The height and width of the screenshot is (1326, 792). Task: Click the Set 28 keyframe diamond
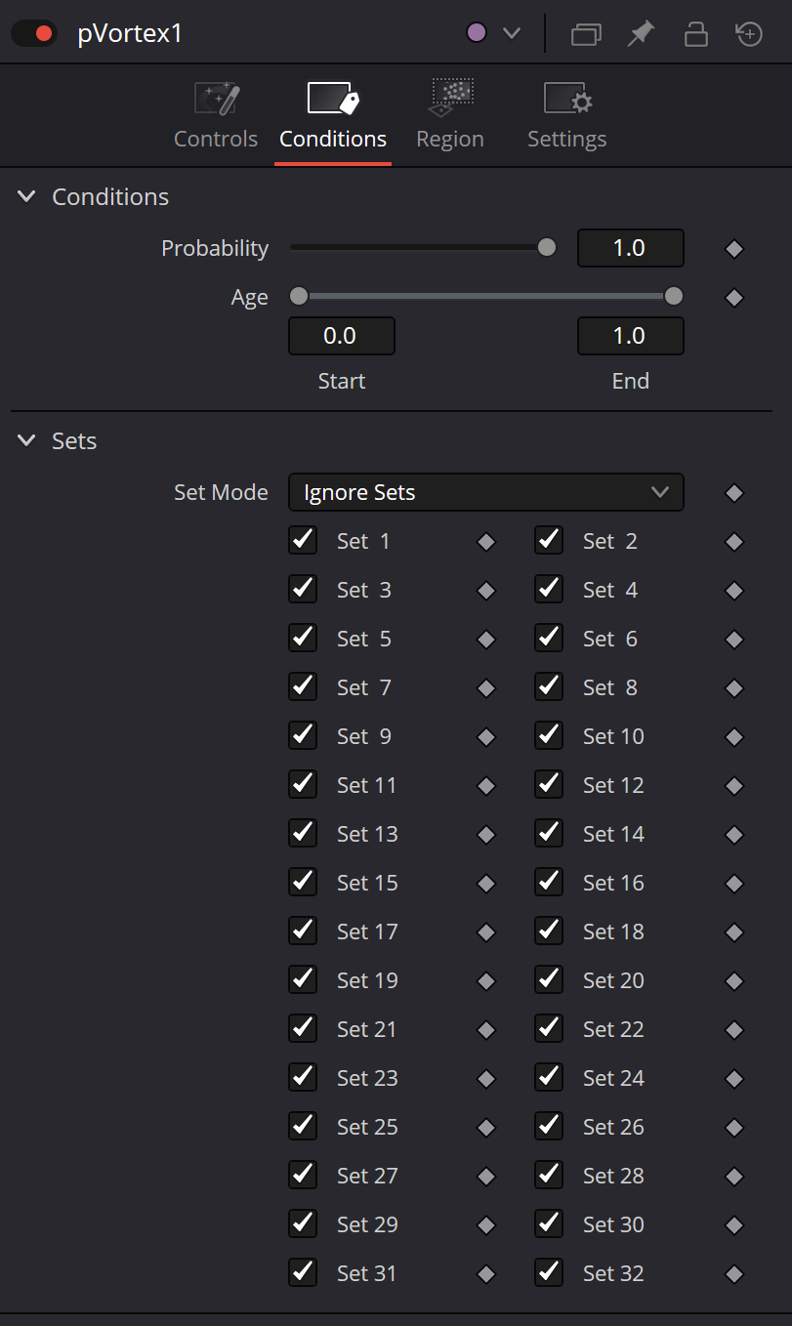point(734,1177)
